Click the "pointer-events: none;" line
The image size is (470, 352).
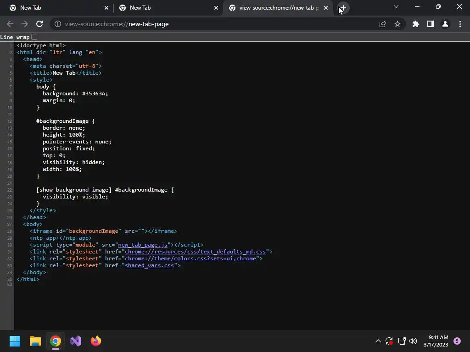pos(77,142)
